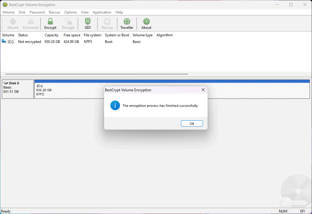This screenshot has width=312, height=214.
Task: Open the Options menu
Action: (71, 12)
